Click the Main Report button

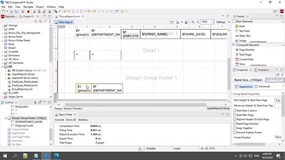[x=64, y=22]
